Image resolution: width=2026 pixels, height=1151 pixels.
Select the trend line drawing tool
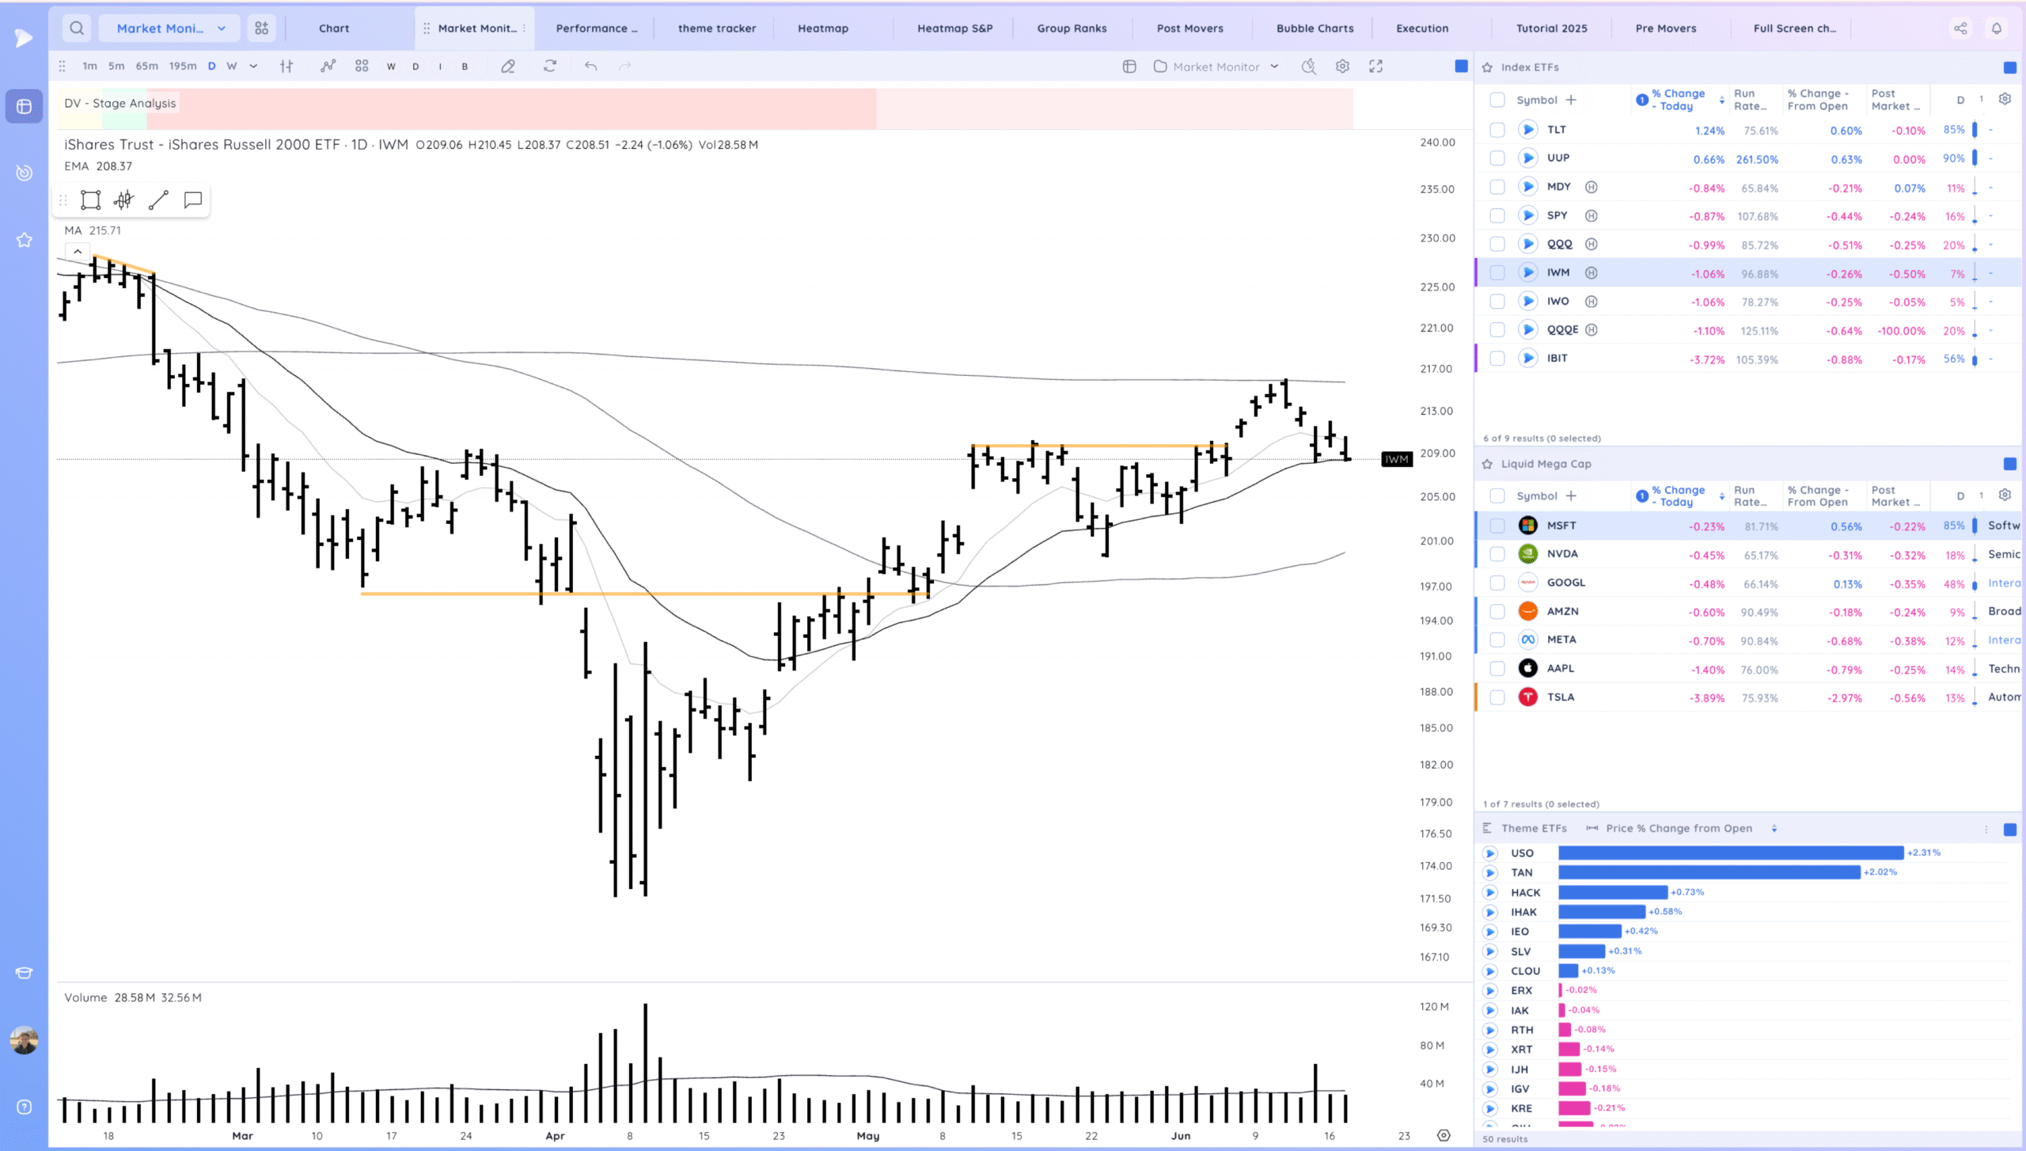(158, 200)
